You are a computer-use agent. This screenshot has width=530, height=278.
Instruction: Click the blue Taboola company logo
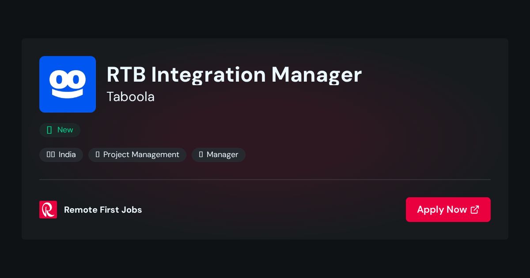click(x=68, y=84)
